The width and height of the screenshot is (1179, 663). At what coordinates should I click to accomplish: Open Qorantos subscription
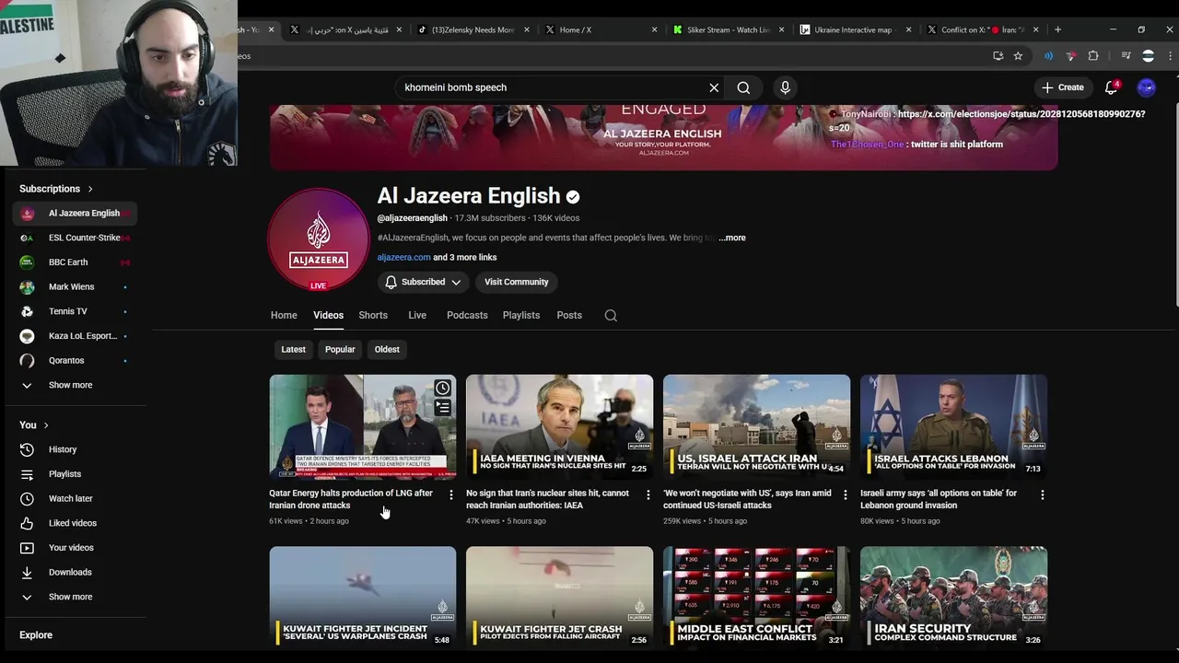[74, 360]
